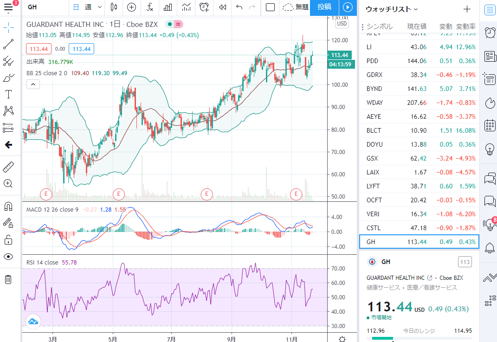Select the XABCD pattern tool
Viewport: 497px width, 342px height.
[x=8, y=111]
